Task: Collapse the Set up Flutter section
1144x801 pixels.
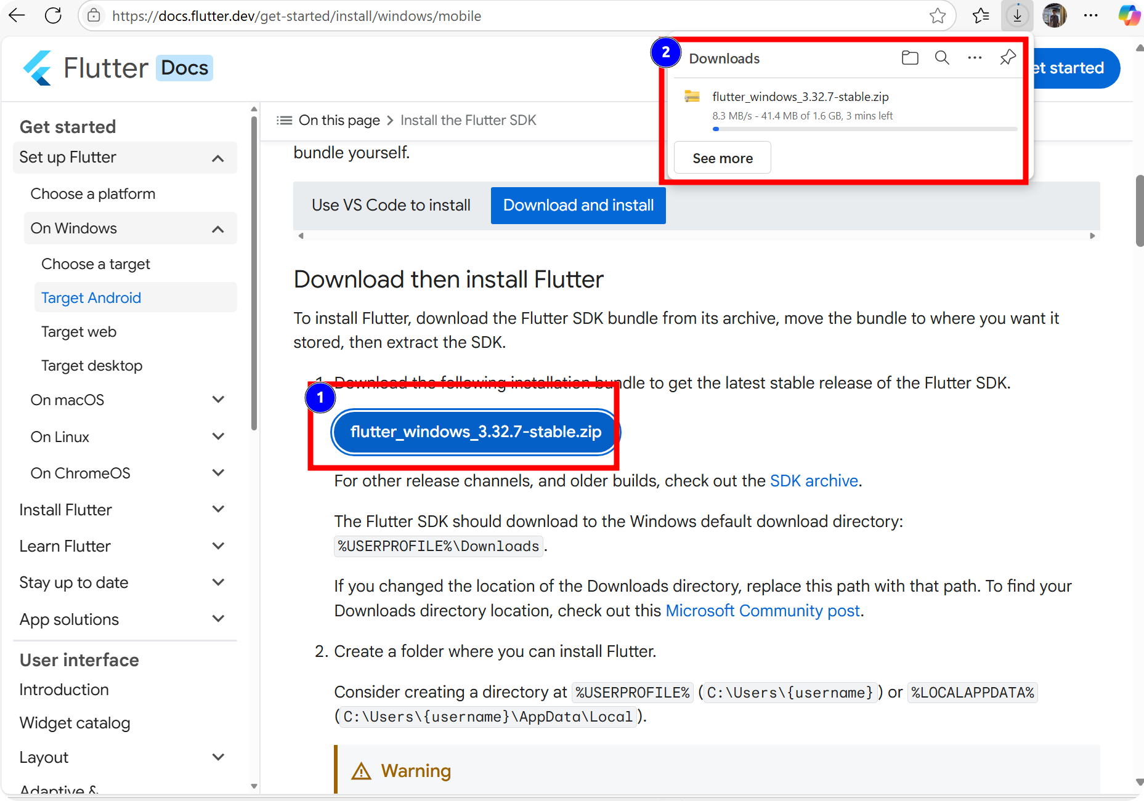Action: tap(217, 158)
